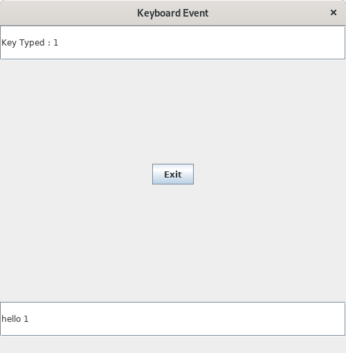Focus the 'Key Typed : 1' text field
The width and height of the screenshot is (346, 353).
click(173, 43)
